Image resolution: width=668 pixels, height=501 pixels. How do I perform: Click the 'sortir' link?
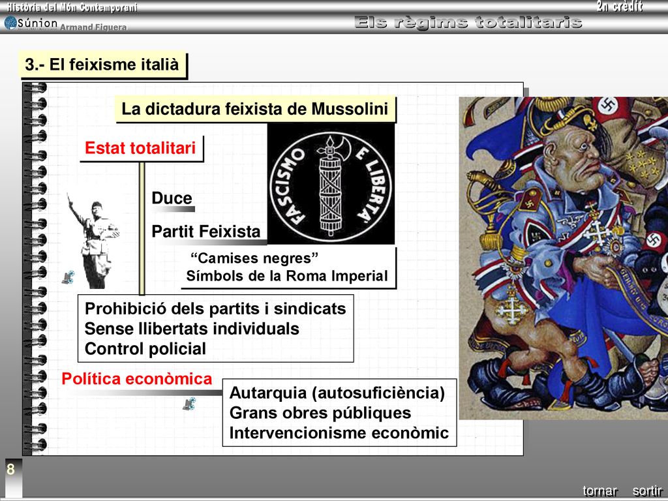pos(647,491)
